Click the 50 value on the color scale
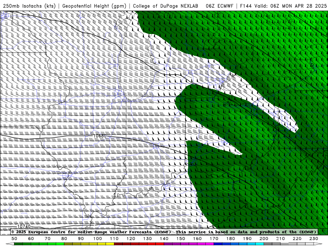The image size is (328, 246). (14, 239)
